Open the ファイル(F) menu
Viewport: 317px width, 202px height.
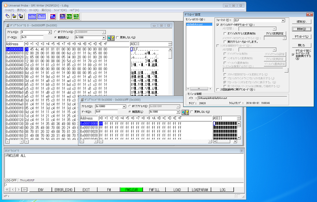[10, 10]
